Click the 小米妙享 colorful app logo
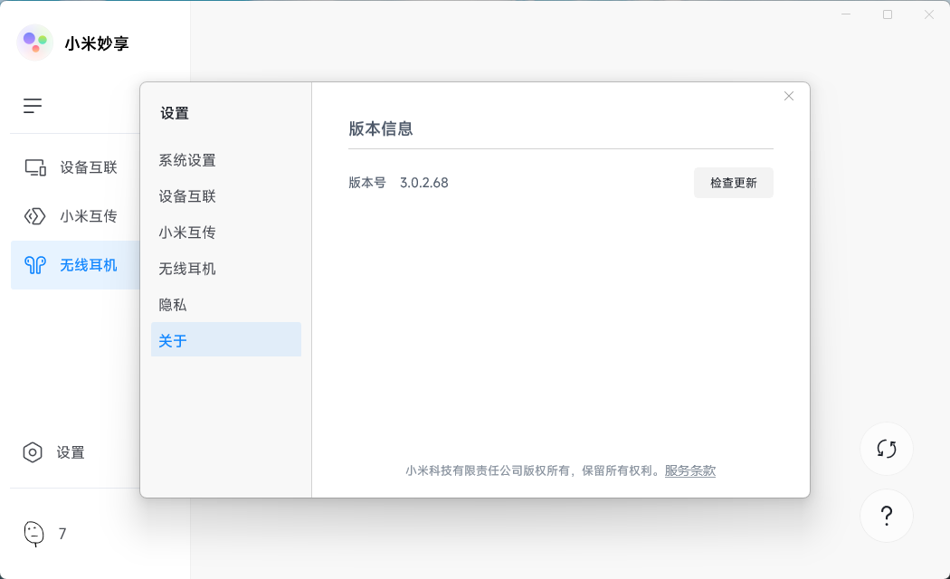 click(34, 43)
